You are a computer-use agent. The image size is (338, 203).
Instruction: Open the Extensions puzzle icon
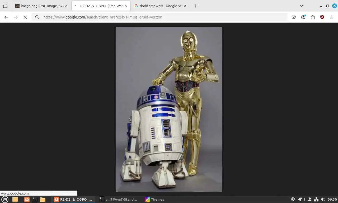pyautogui.click(x=313, y=17)
